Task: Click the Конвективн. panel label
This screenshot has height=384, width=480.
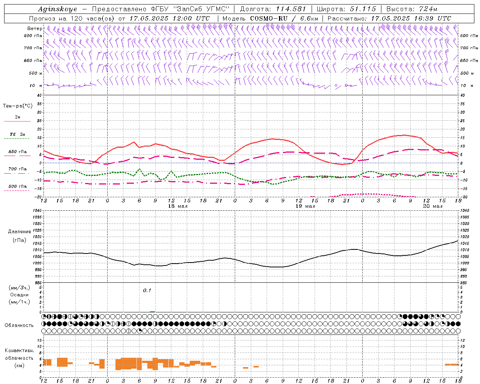Action: (19, 351)
